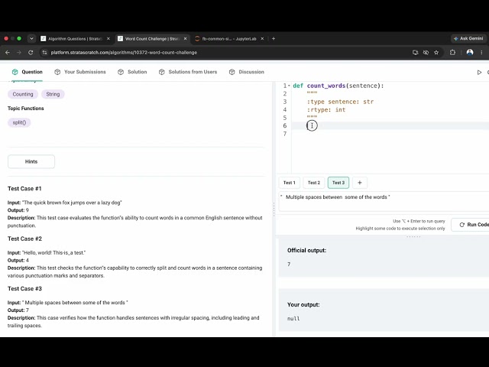Open a new browser tab
This screenshot has height=367, width=489.
point(274,39)
